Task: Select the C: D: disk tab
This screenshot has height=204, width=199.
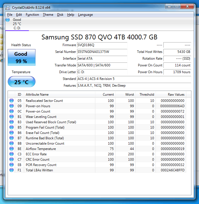Action: [17, 24]
